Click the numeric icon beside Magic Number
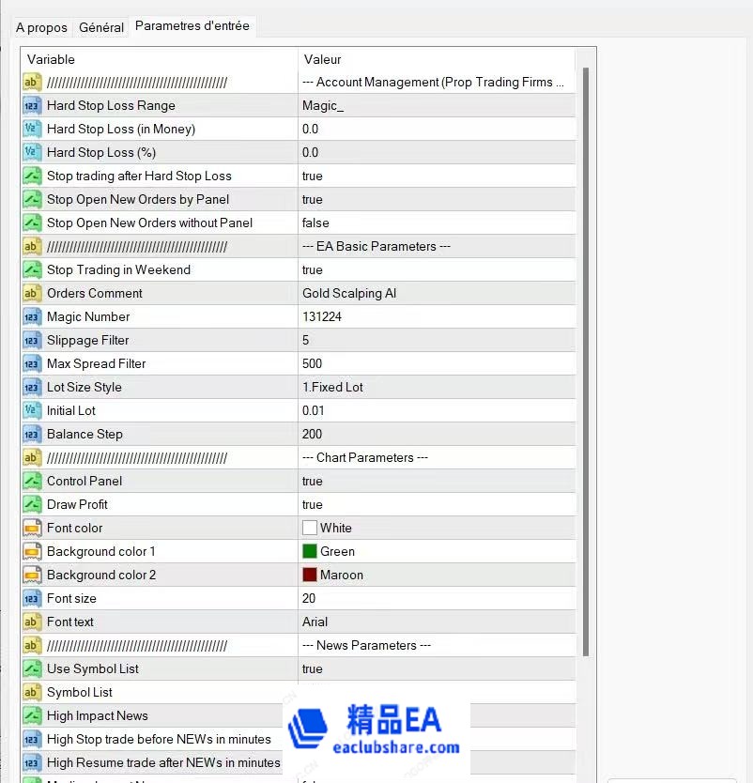This screenshot has width=753, height=783. click(31, 316)
